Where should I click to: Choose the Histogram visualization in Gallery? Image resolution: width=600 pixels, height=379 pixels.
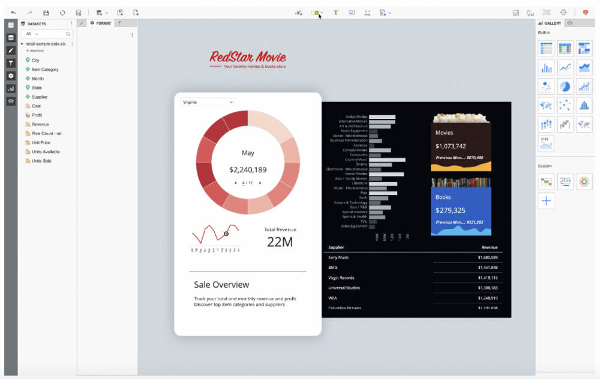click(x=584, y=105)
